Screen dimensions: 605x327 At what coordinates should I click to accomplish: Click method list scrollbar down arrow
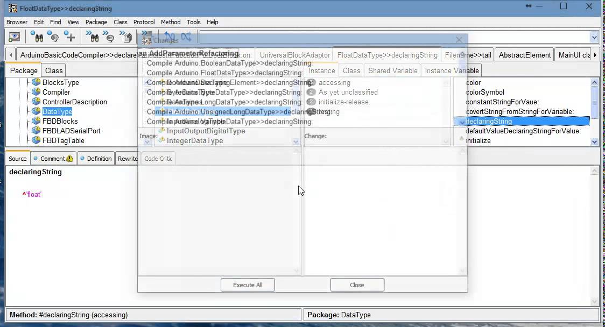594,141
